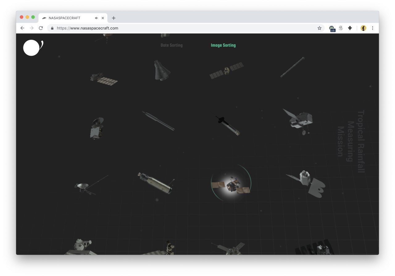Image resolution: width=395 pixels, height=276 pixels.
Task: Open the gray blob extension icon
Action: (x=341, y=28)
